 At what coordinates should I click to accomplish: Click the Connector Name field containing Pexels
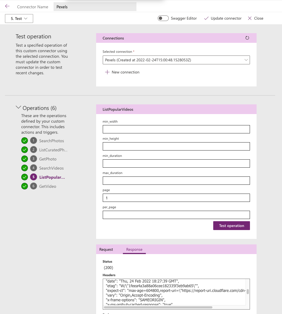click(95, 7)
